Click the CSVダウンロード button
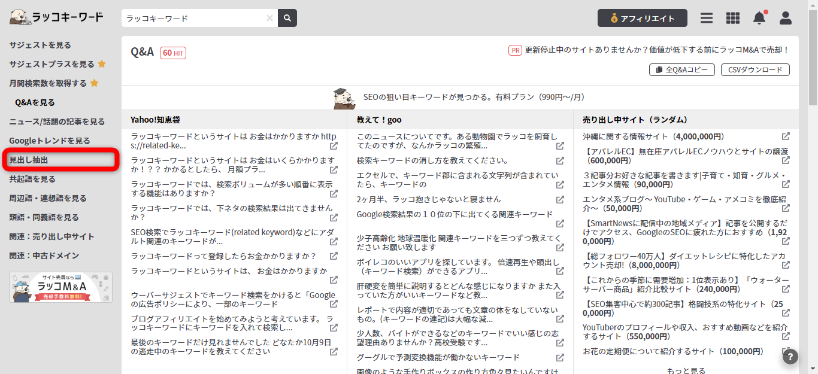The height and width of the screenshot is (374, 818). [755, 70]
